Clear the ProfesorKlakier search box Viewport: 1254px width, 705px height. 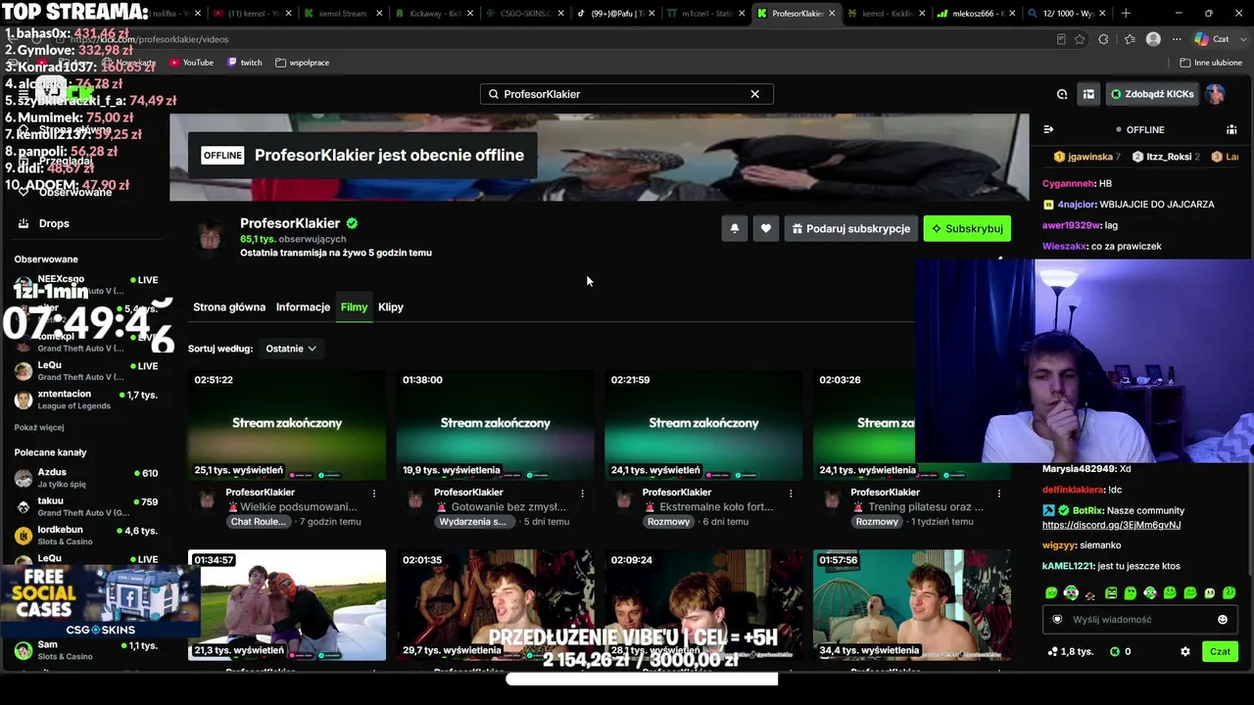(754, 94)
